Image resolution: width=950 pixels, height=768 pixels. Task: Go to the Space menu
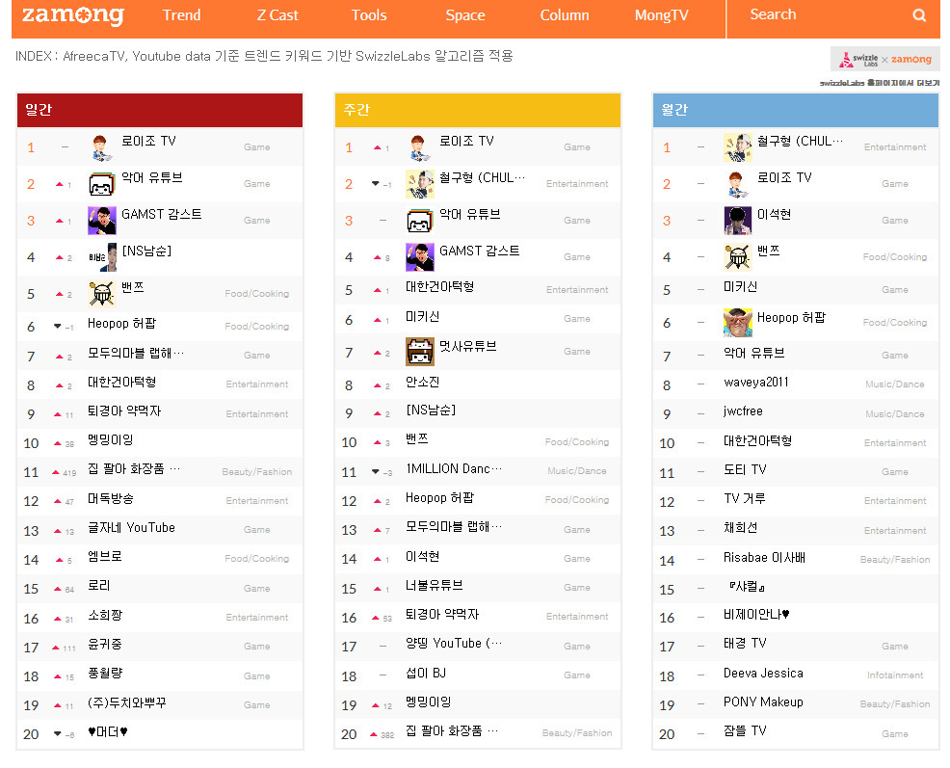tap(465, 15)
